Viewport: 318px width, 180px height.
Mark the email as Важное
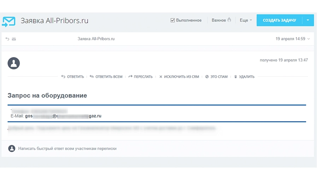click(219, 20)
